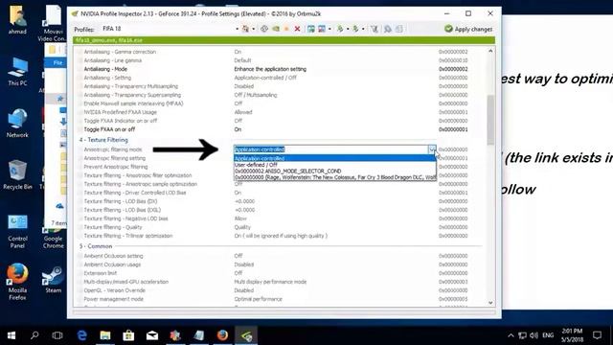Image resolution: width=613 pixels, height=345 pixels.
Task: Collapse the Anisotropic filtering mode dropdown arrow
Action: tap(432, 149)
